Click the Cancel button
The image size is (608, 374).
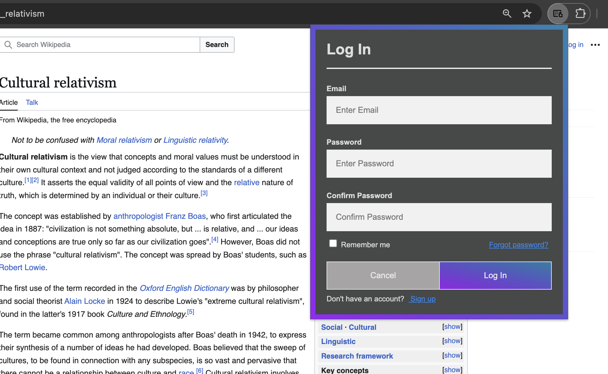tap(383, 275)
